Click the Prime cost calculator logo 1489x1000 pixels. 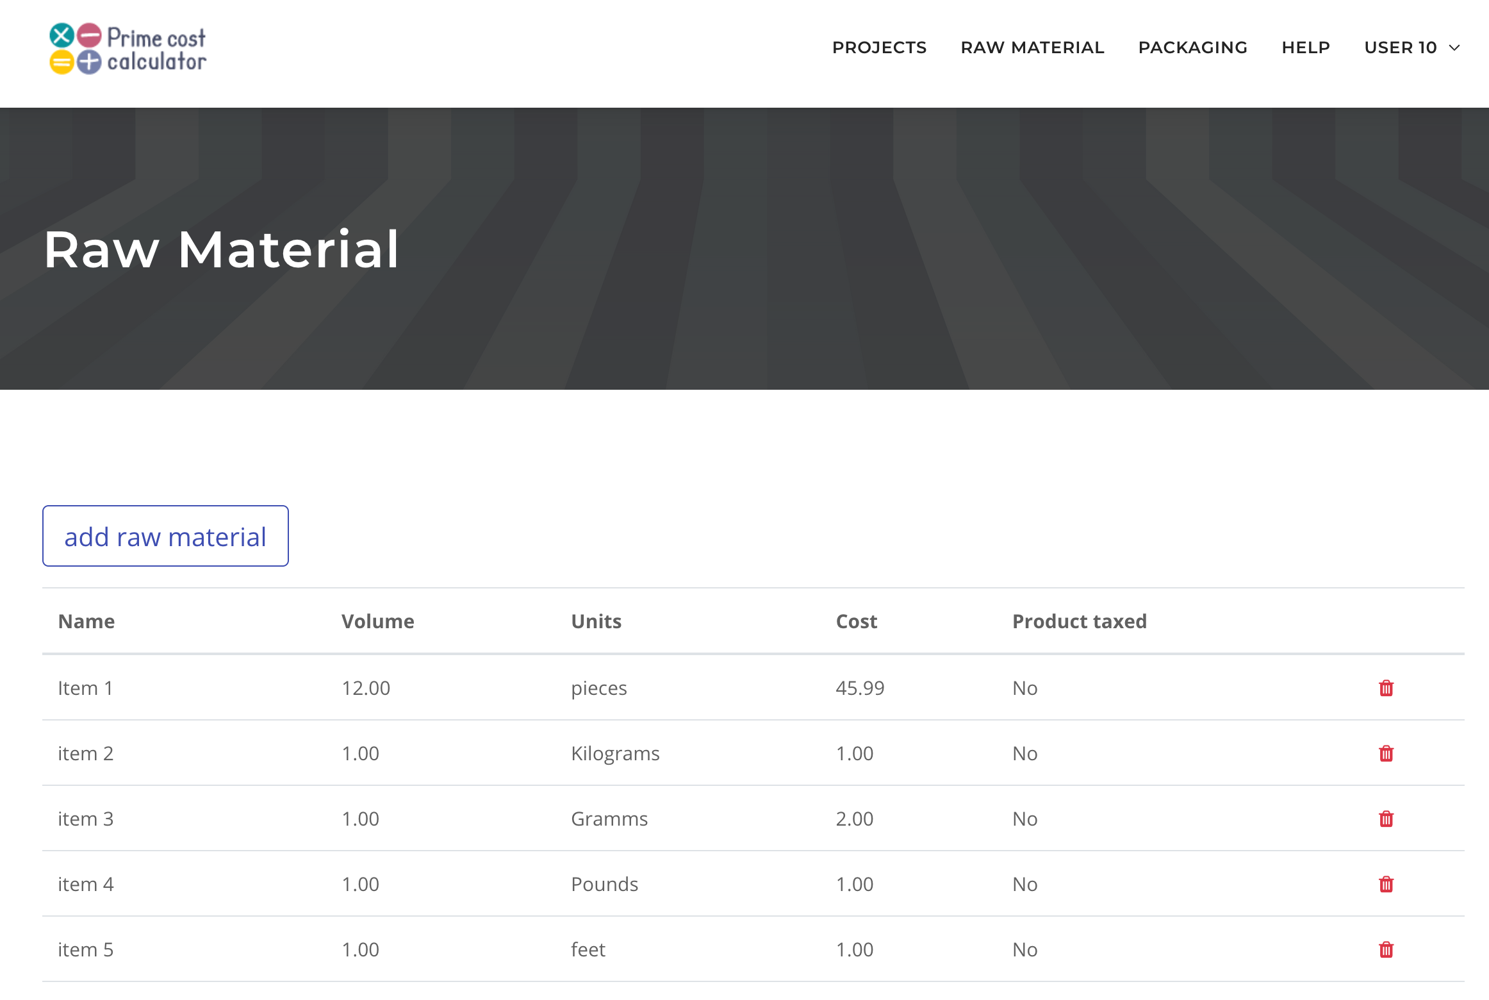click(128, 49)
